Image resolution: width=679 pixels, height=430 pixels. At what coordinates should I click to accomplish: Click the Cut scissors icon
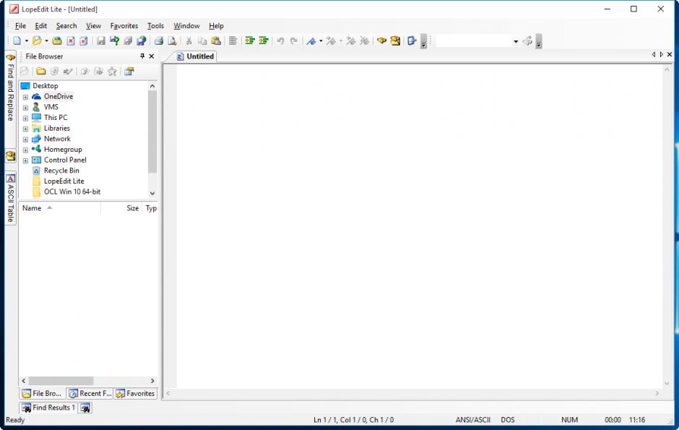[189, 40]
